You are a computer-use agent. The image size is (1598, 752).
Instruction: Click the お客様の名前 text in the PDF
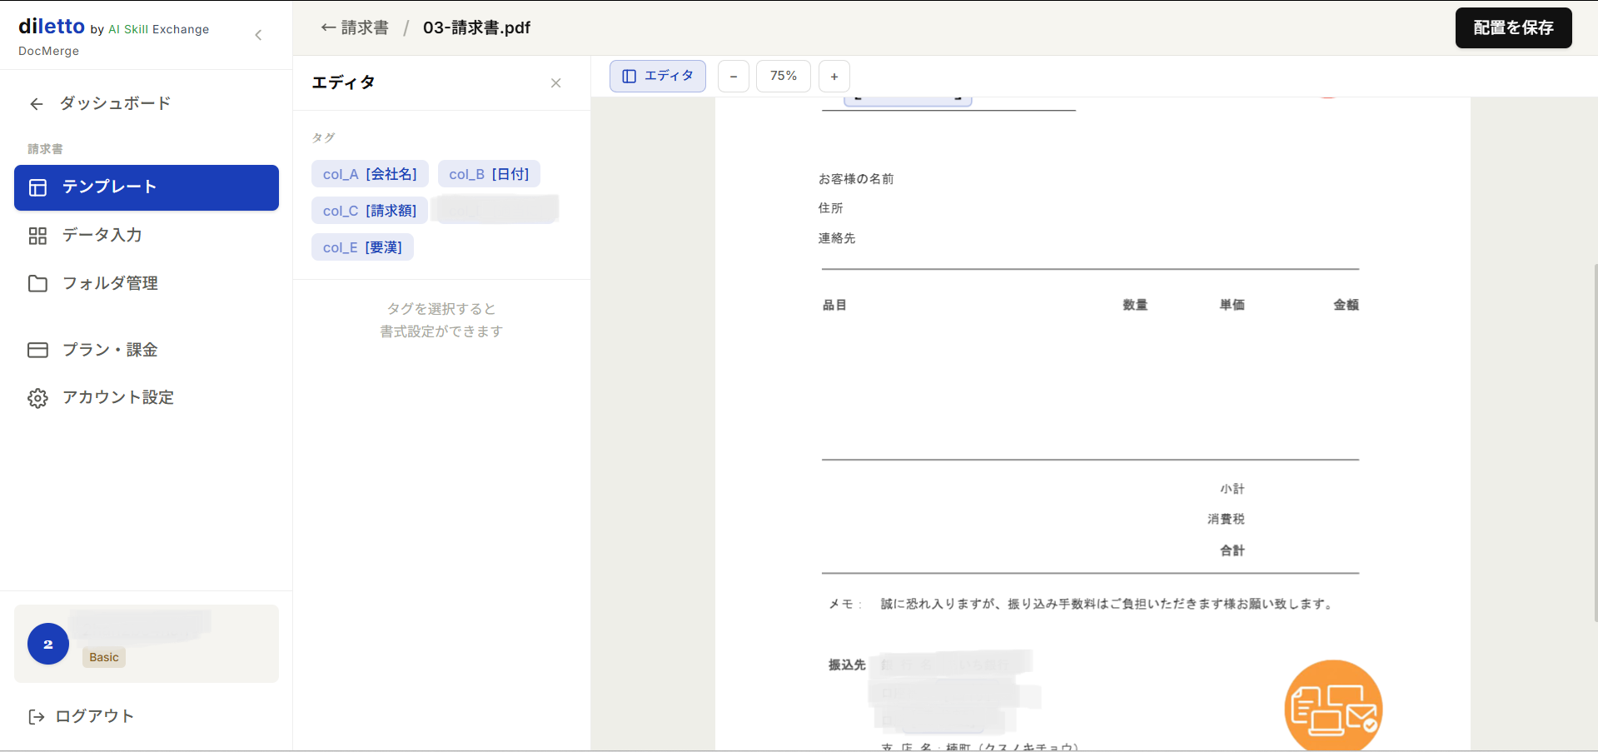click(x=856, y=179)
